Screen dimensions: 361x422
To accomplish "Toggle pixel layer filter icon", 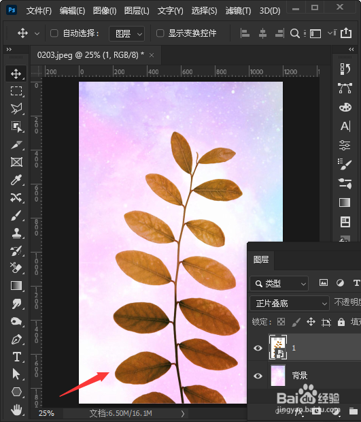I will [324, 283].
